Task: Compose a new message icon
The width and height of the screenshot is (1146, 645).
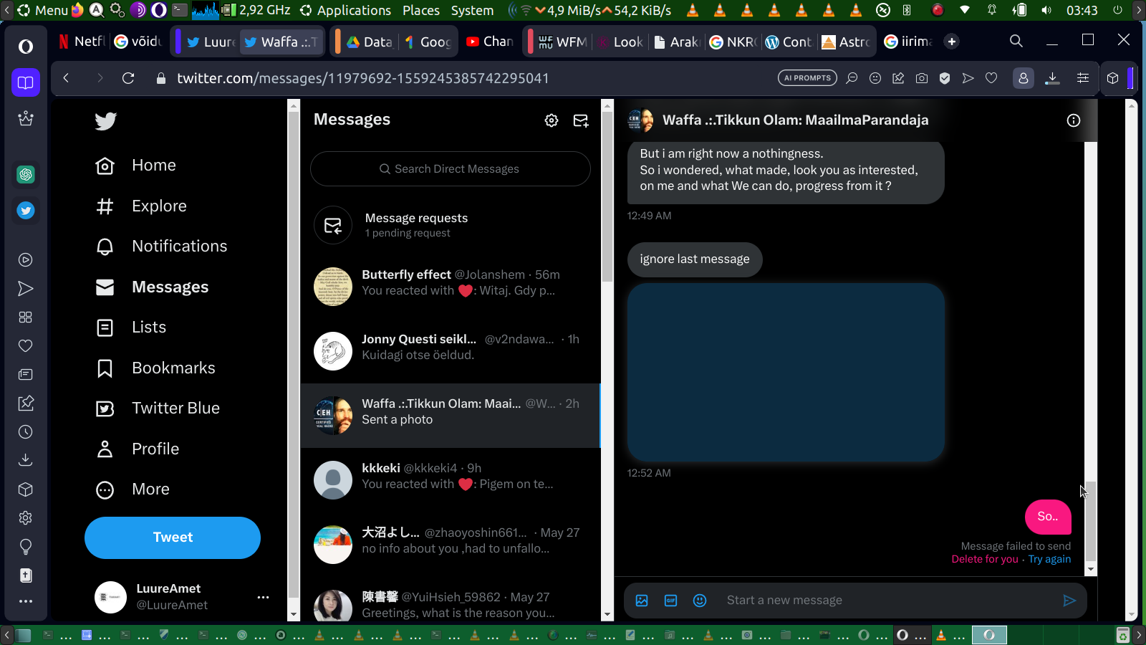Action: point(581,120)
